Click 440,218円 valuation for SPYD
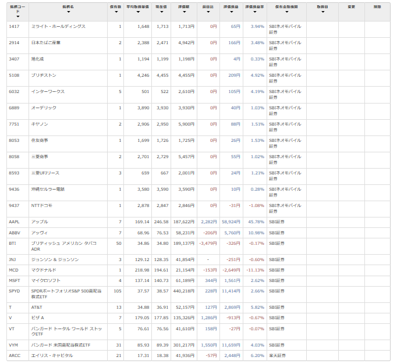The image size is (397, 364). pos(184,291)
